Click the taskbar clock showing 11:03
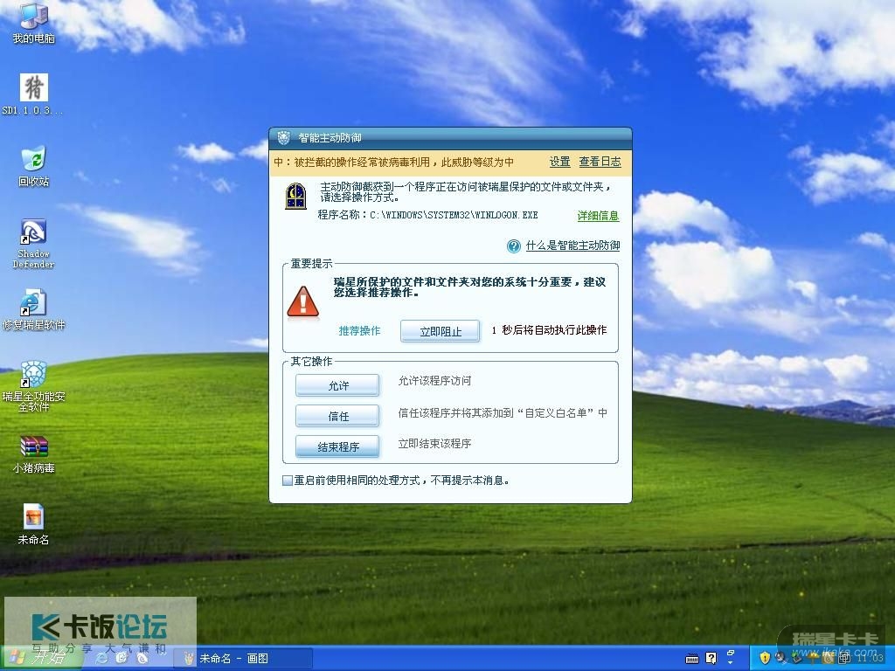The width and height of the screenshot is (895, 671). (x=870, y=658)
